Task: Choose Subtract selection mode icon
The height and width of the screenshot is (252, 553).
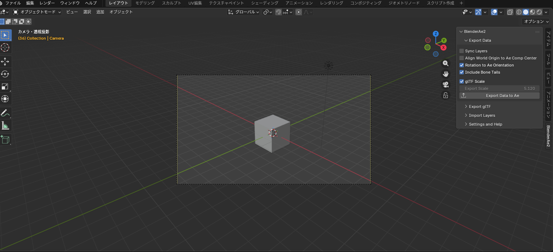Action: pyautogui.click(x=15, y=22)
